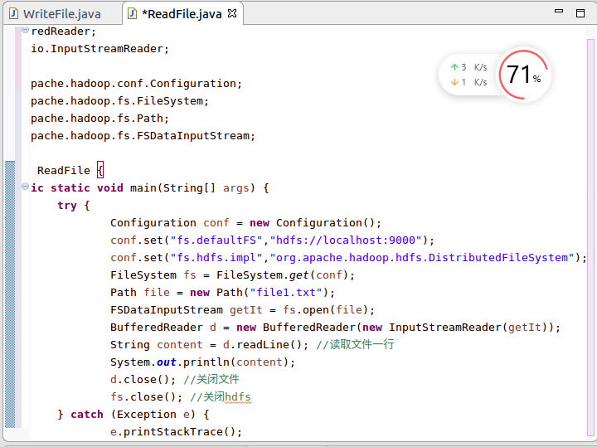
Task: Click the hadoop.fs.FSDataInputStream import line
Action: click(143, 136)
